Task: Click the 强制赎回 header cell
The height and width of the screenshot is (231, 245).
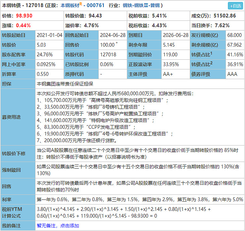Action: pos(18,170)
